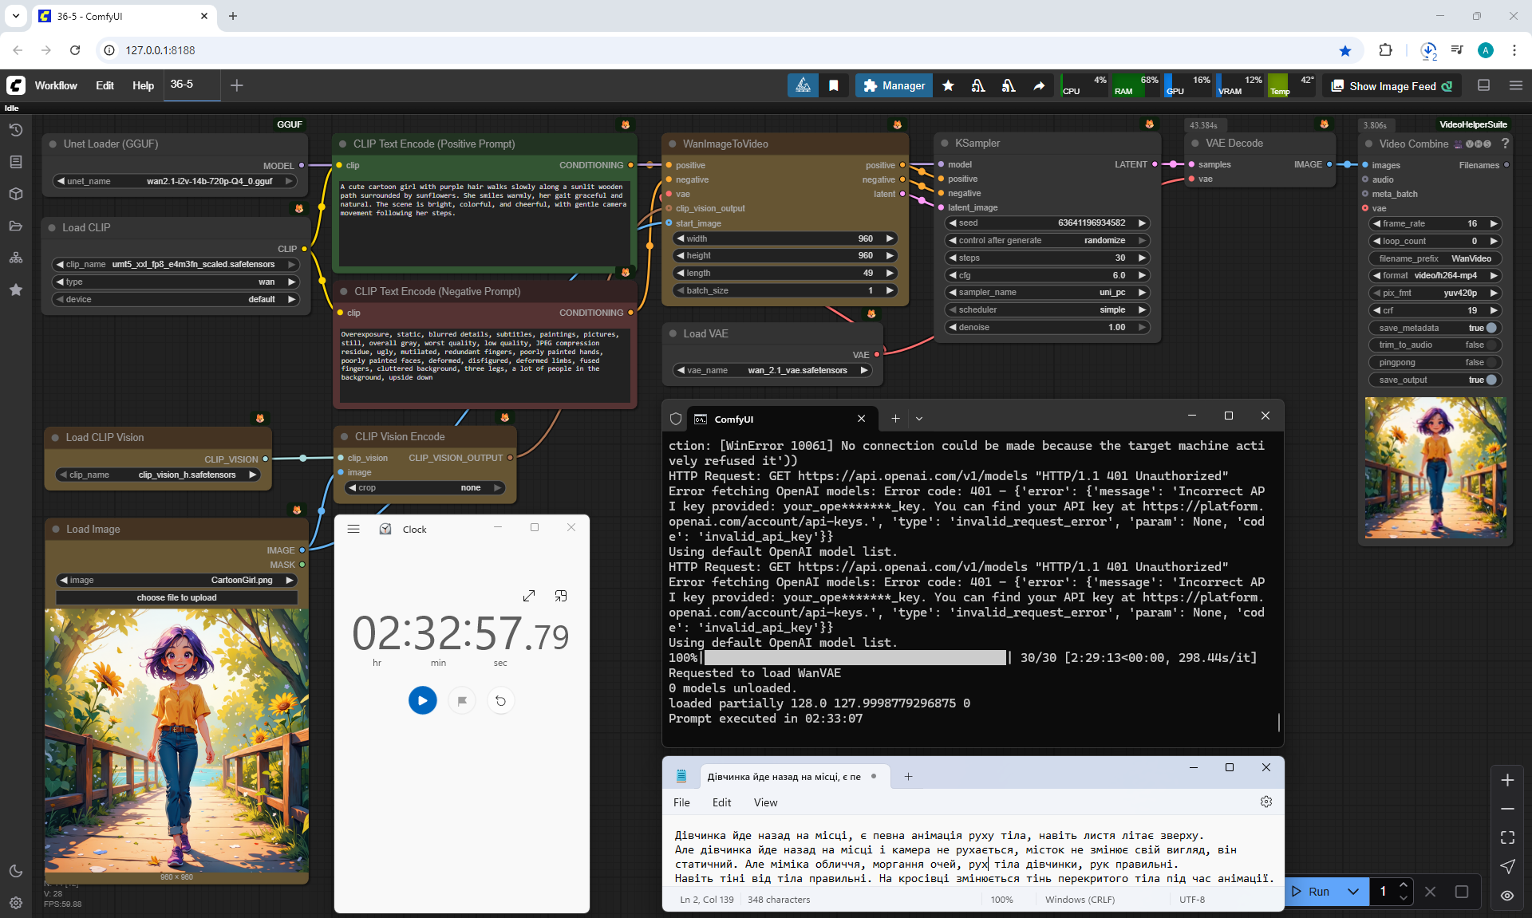
Task: Open the sampler_name uni_pc dropdown
Action: [1047, 292]
